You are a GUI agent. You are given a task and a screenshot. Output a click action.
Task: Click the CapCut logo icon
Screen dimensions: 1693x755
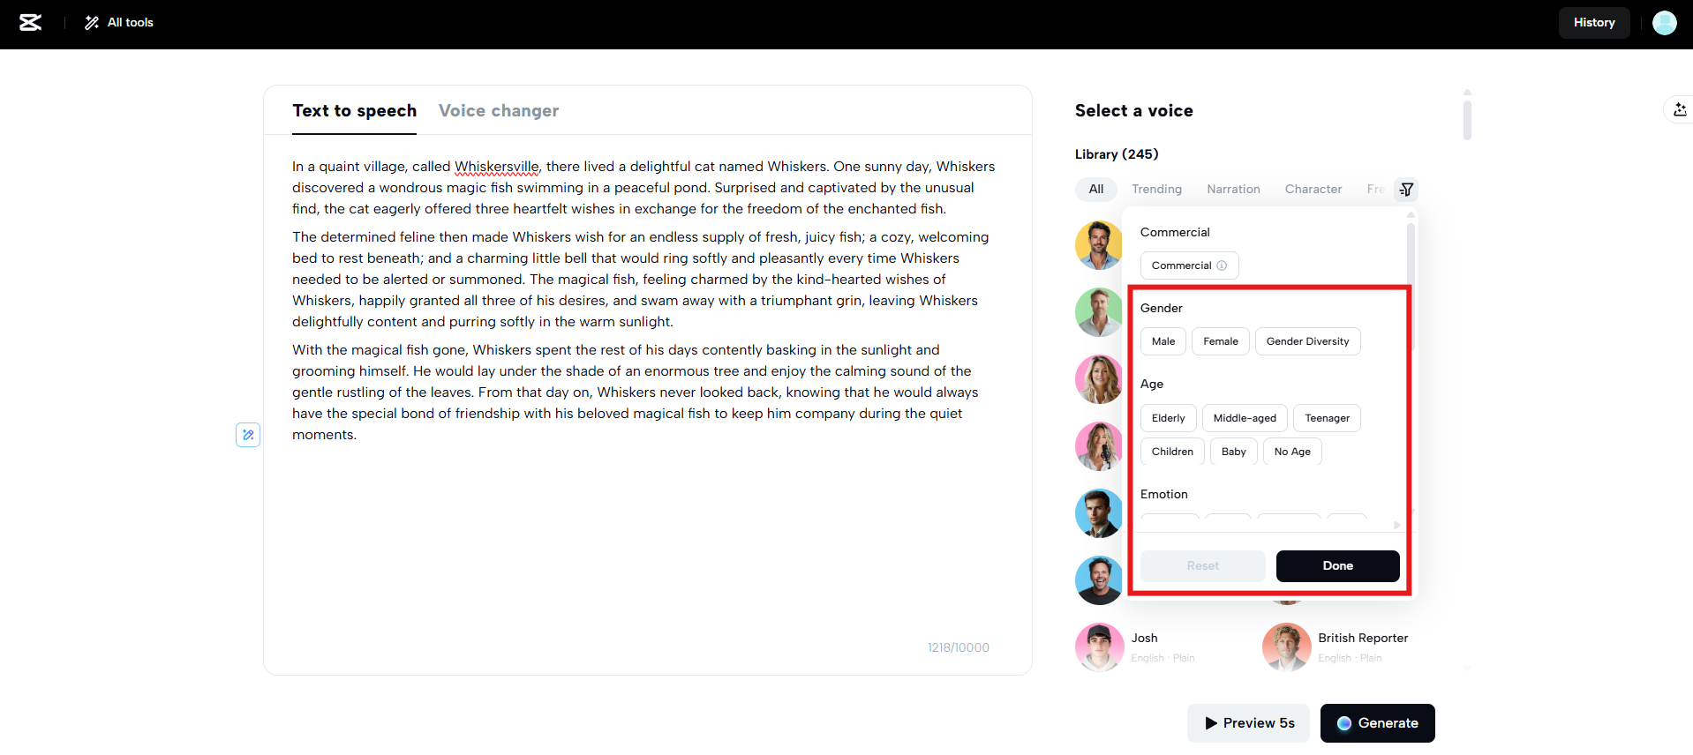tap(31, 23)
